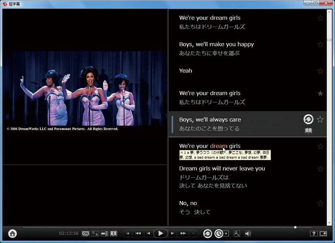335x243 pixels.
Task: Repeat the line "Boys, we'll always care"
Action: pyautogui.click(x=308, y=119)
